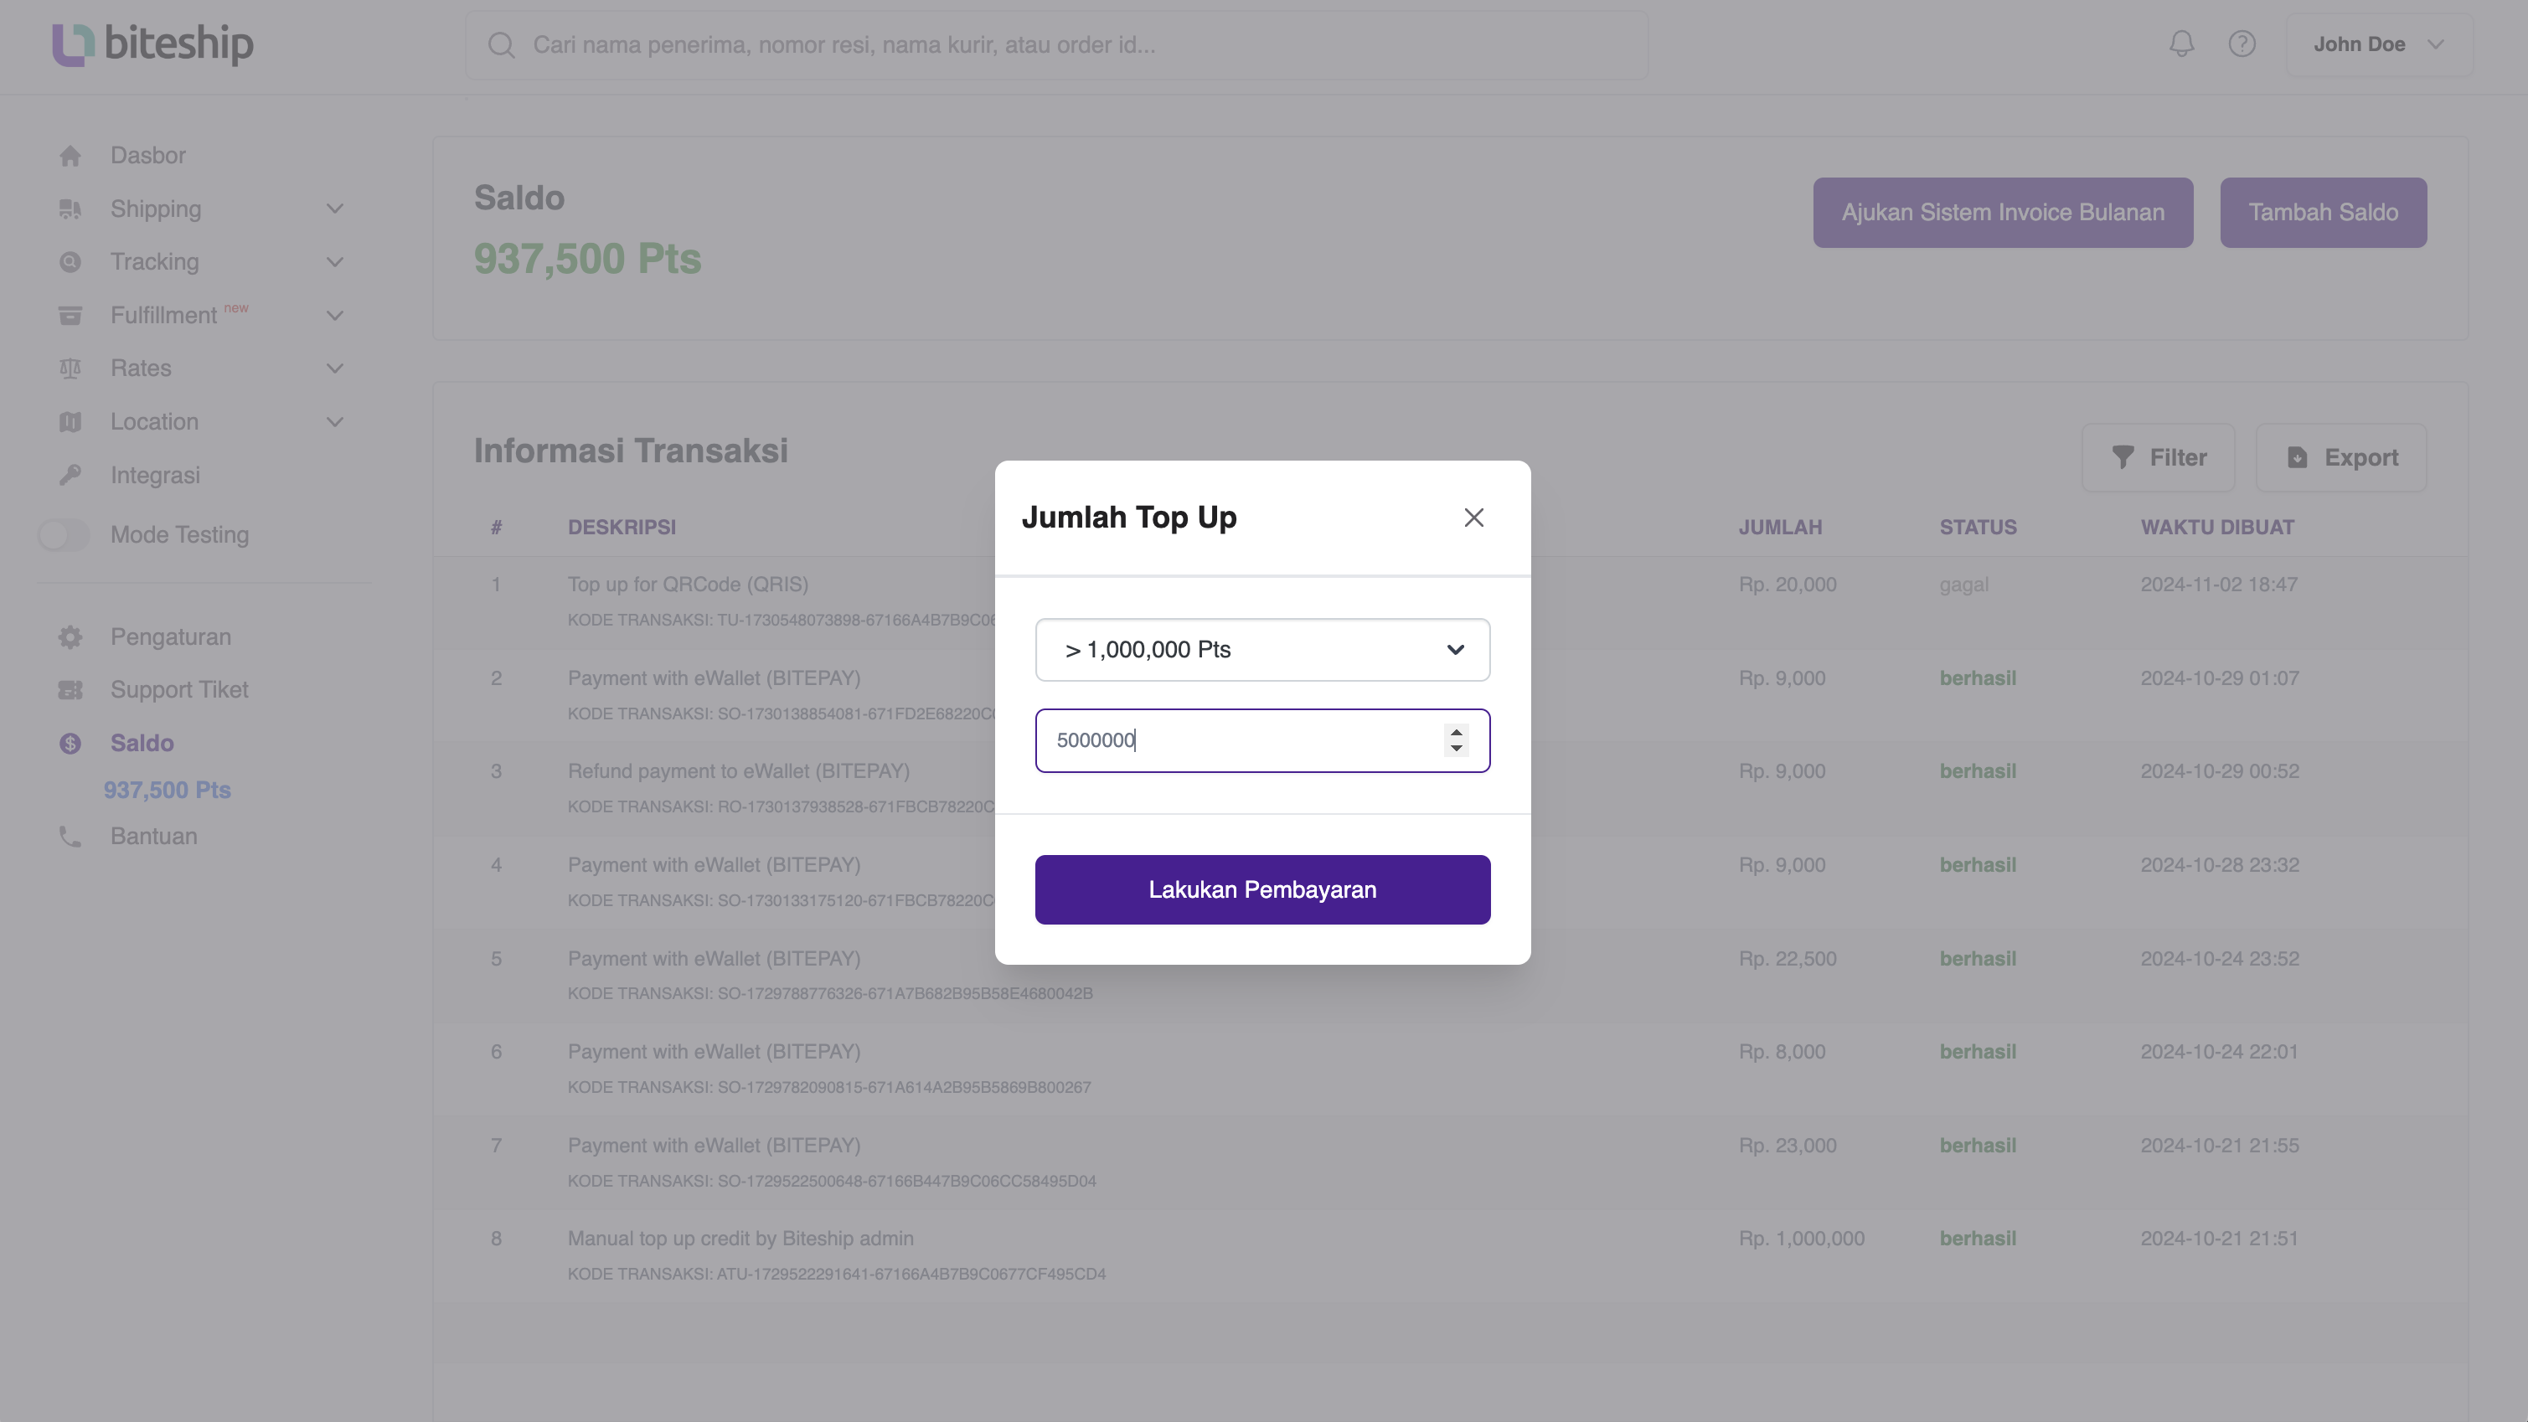Go to the Saldo menu item
Screen dimensions: 2528x1422
[142, 743]
